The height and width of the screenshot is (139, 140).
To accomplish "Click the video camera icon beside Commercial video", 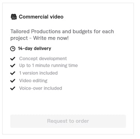I will tap(14, 17).
